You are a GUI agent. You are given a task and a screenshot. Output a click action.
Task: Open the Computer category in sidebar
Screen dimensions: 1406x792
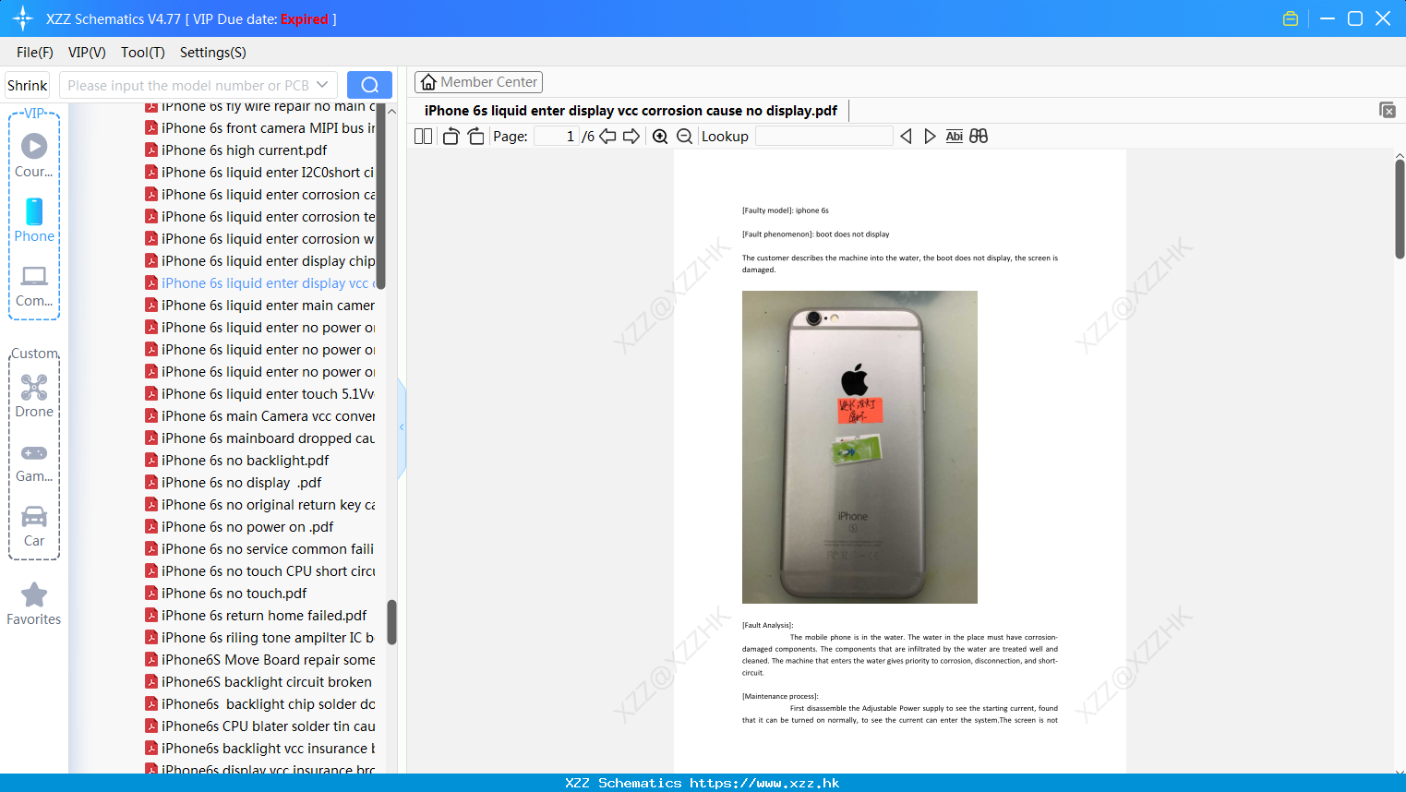34,285
